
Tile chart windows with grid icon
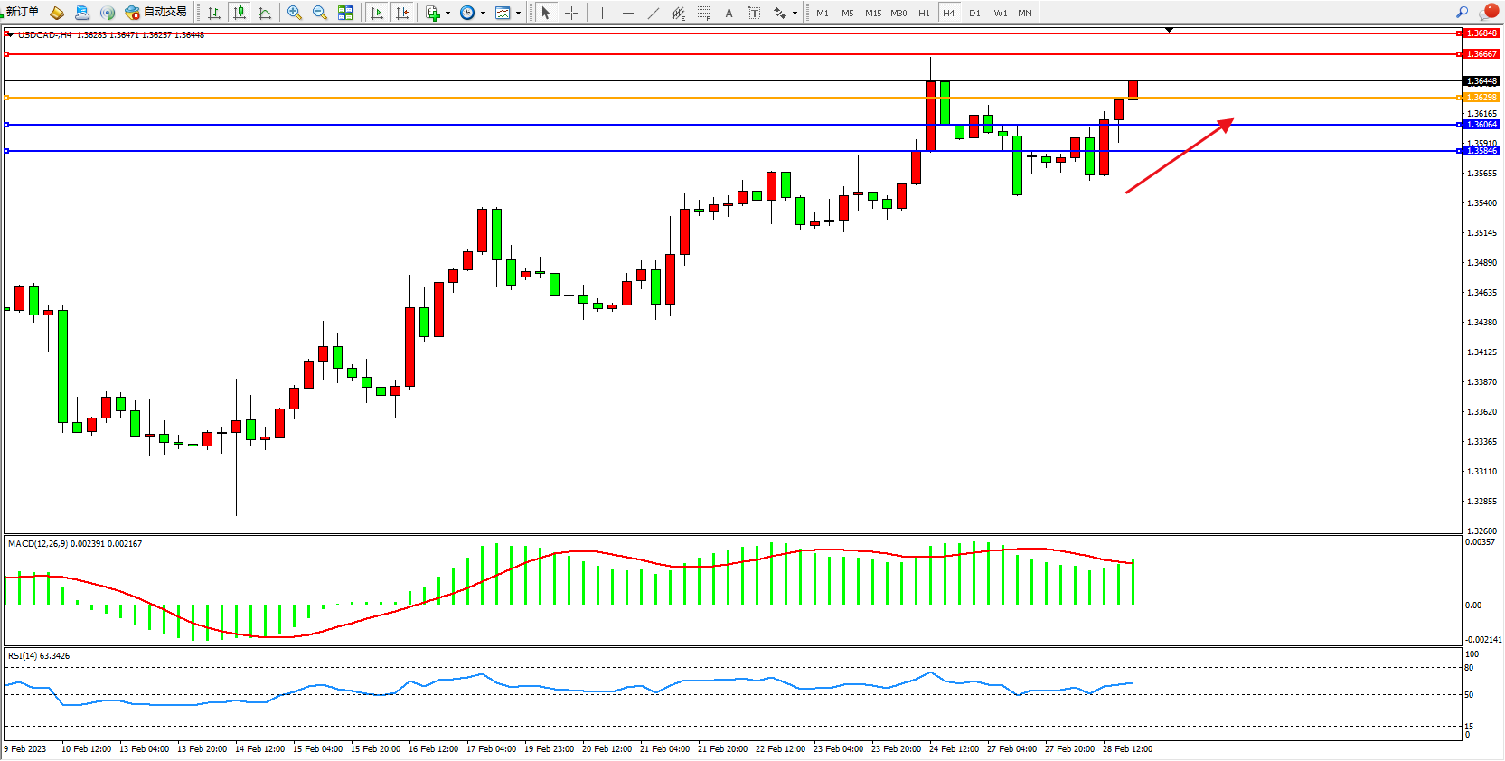point(345,13)
